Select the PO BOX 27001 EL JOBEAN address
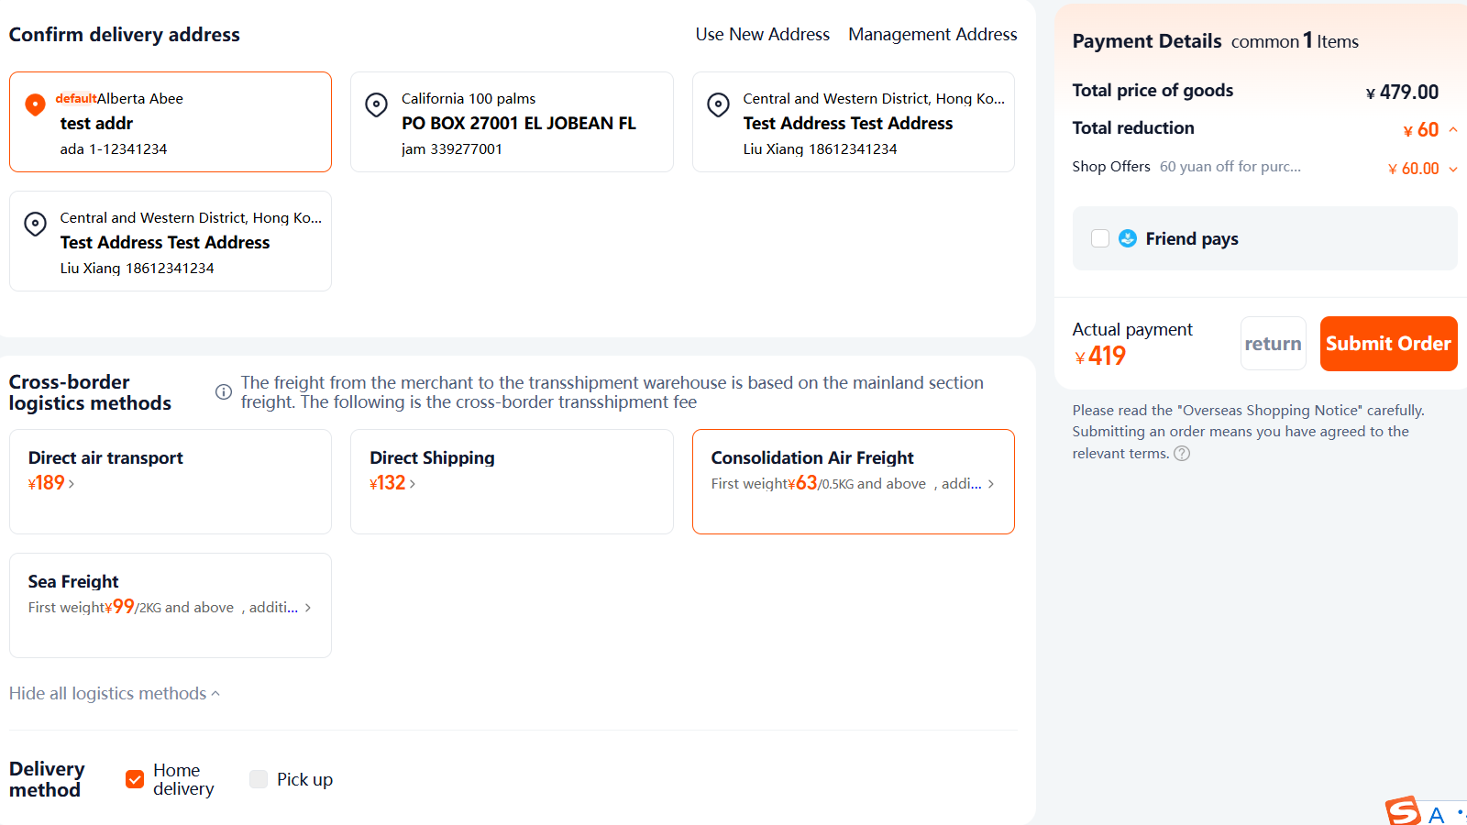The height and width of the screenshot is (825, 1467). point(512,122)
